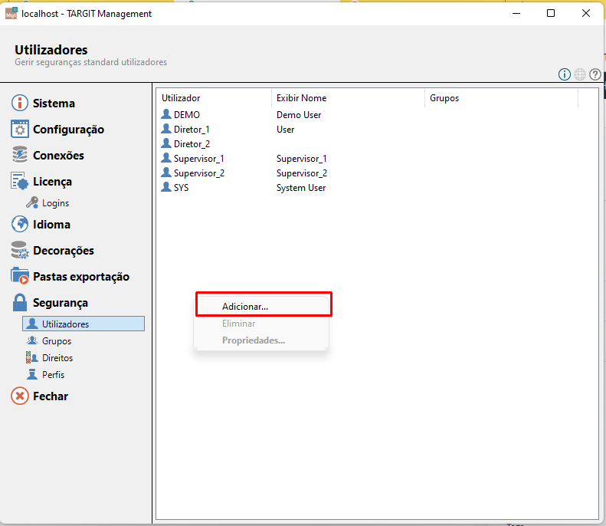Select the SYS user name
606x526 pixels.
tap(182, 188)
